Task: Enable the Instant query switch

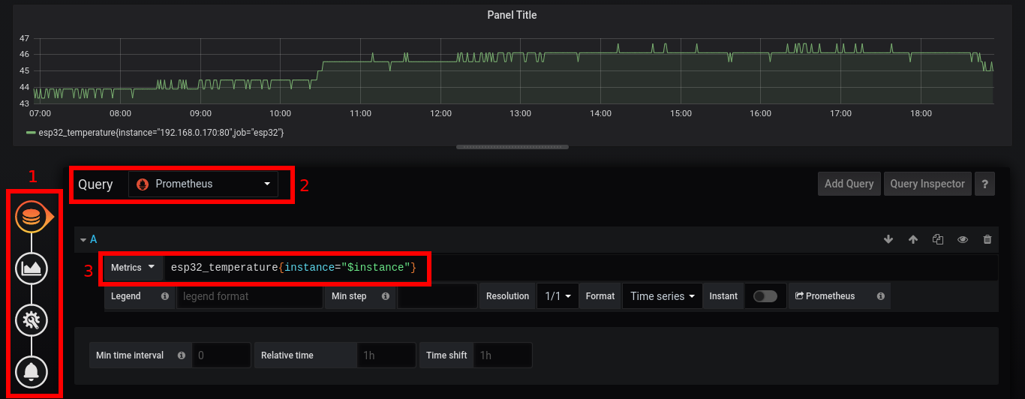Action: tap(765, 296)
